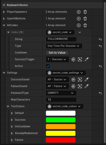
Task: Click the Cooldown Set to Value button
Action: tap(57, 53)
